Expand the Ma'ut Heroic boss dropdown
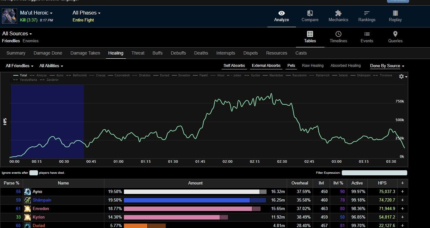Screen dimensions: 430x228 point(36,13)
